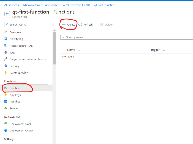Click the Diagnose and solve problems wrench icon
Screen dimensions: 193x144
[x=6, y=59]
